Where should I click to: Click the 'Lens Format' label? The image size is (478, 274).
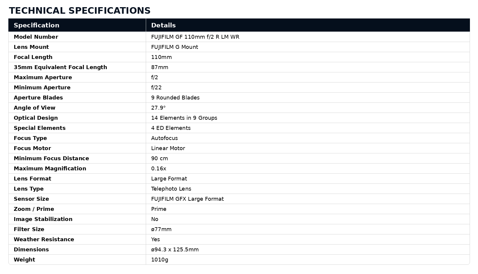click(32, 179)
